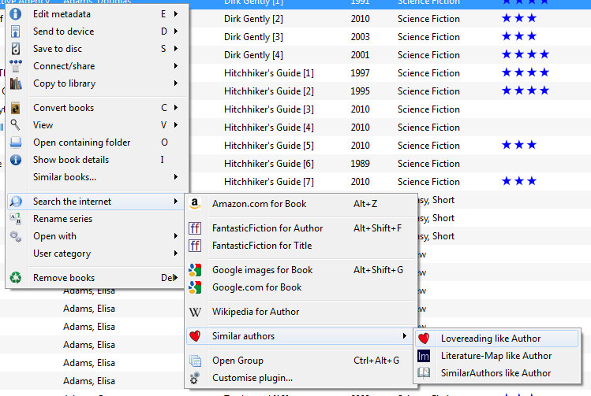Choose Amazon.com for Book

(x=301, y=204)
